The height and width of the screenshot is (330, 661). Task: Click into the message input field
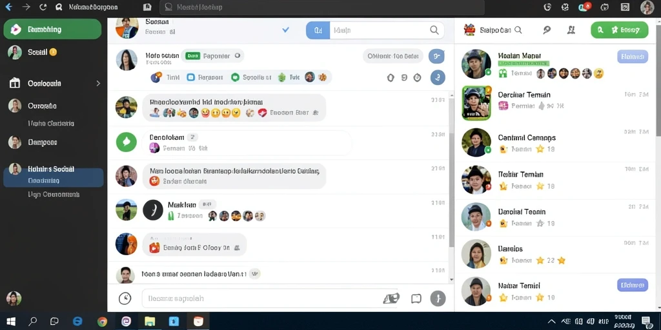pos(270,298)
